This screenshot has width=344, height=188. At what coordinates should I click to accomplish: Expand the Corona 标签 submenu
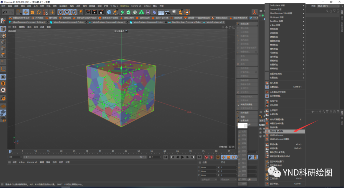285,9
